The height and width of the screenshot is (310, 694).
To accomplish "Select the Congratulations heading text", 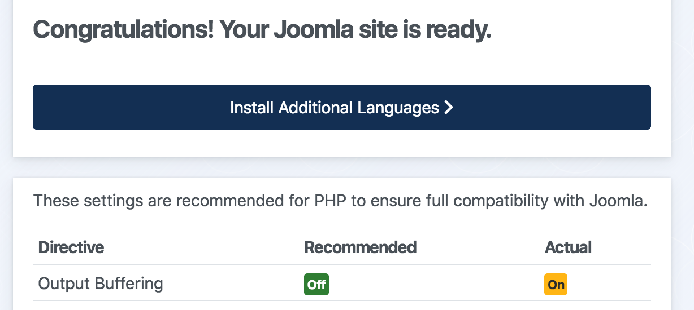I will [x=262, y=29].
